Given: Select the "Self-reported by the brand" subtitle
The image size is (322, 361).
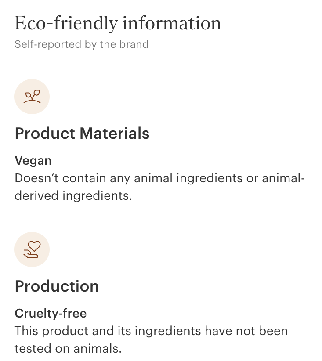Looking at the screenshot, I should [x=82, y=44].
